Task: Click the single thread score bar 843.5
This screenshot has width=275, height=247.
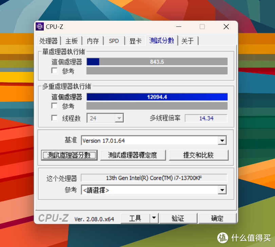Action: click(x=157, y=62)
